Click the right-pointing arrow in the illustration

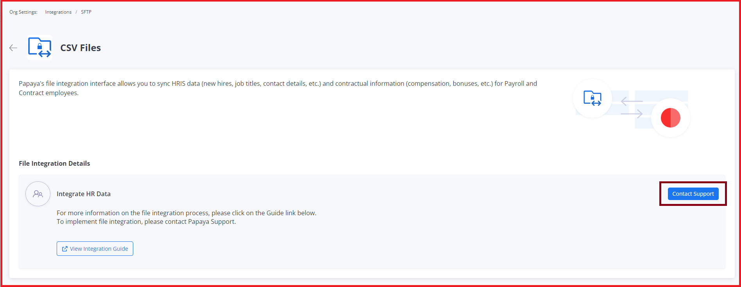point(632,113)
